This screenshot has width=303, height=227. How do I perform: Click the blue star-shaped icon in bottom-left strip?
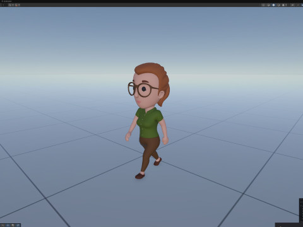click(x=8, y=225)
